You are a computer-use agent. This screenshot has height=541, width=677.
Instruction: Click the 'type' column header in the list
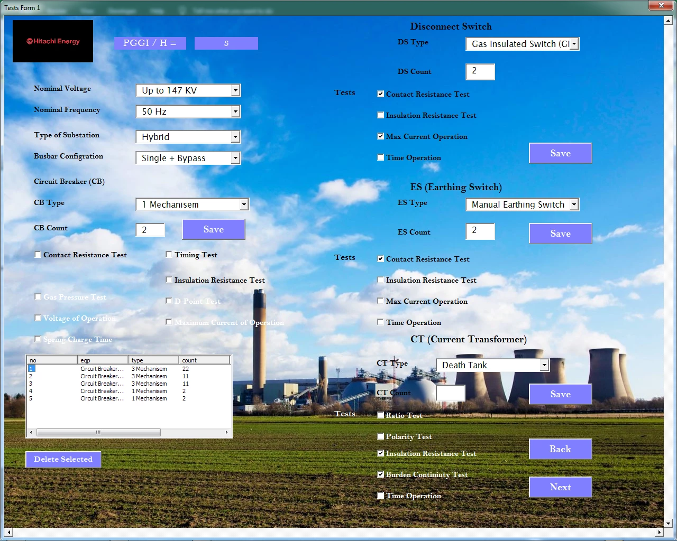153,360
